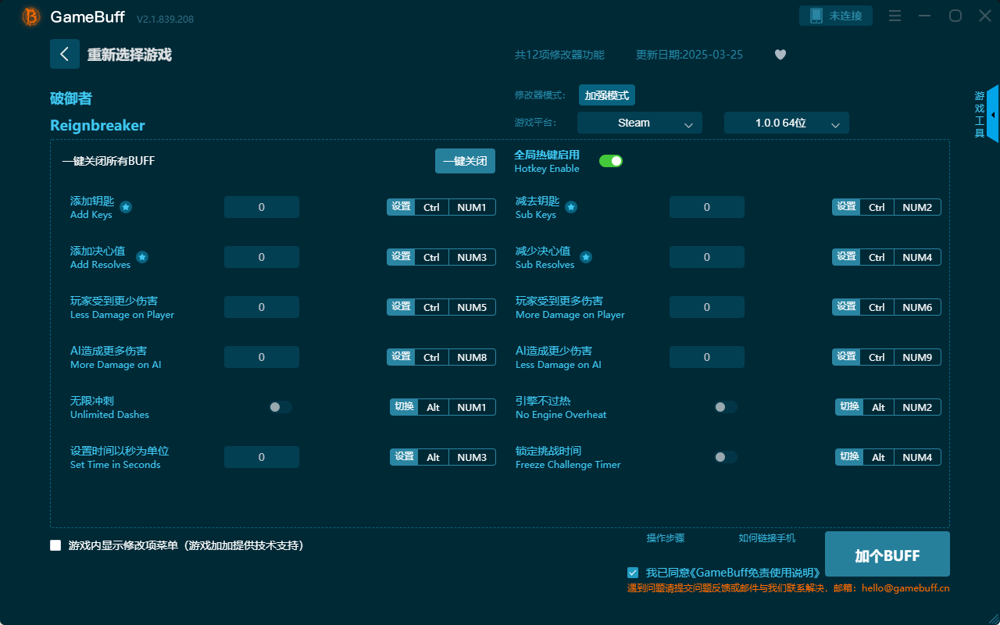The height and width of the screenshot is (625, 1000).
Task: Toggle the global Hotkey Enable switch
Action: pos(611,161)
